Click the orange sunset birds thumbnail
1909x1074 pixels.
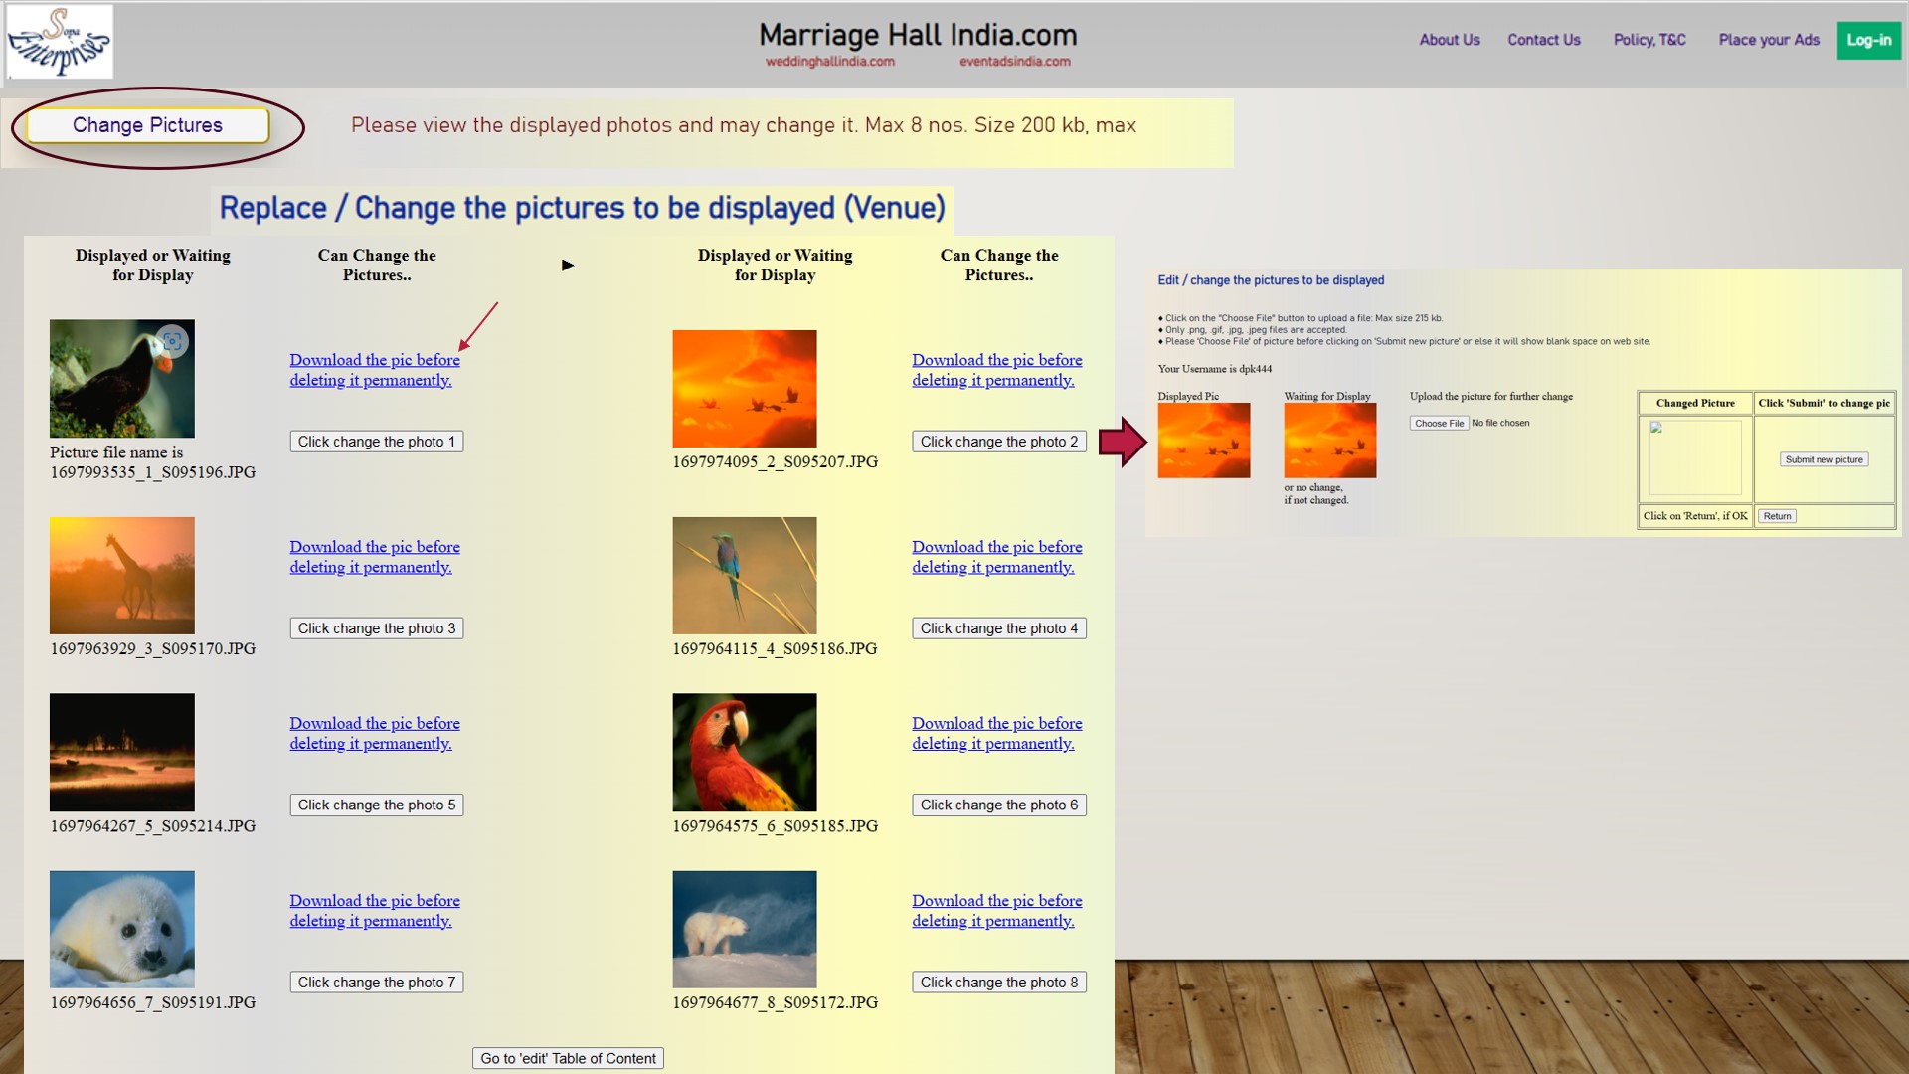745,389
